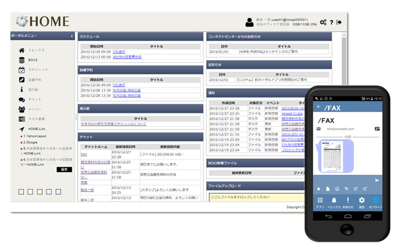
Task: Click the チャット speech bubble icon
Action: coord(22,99)
